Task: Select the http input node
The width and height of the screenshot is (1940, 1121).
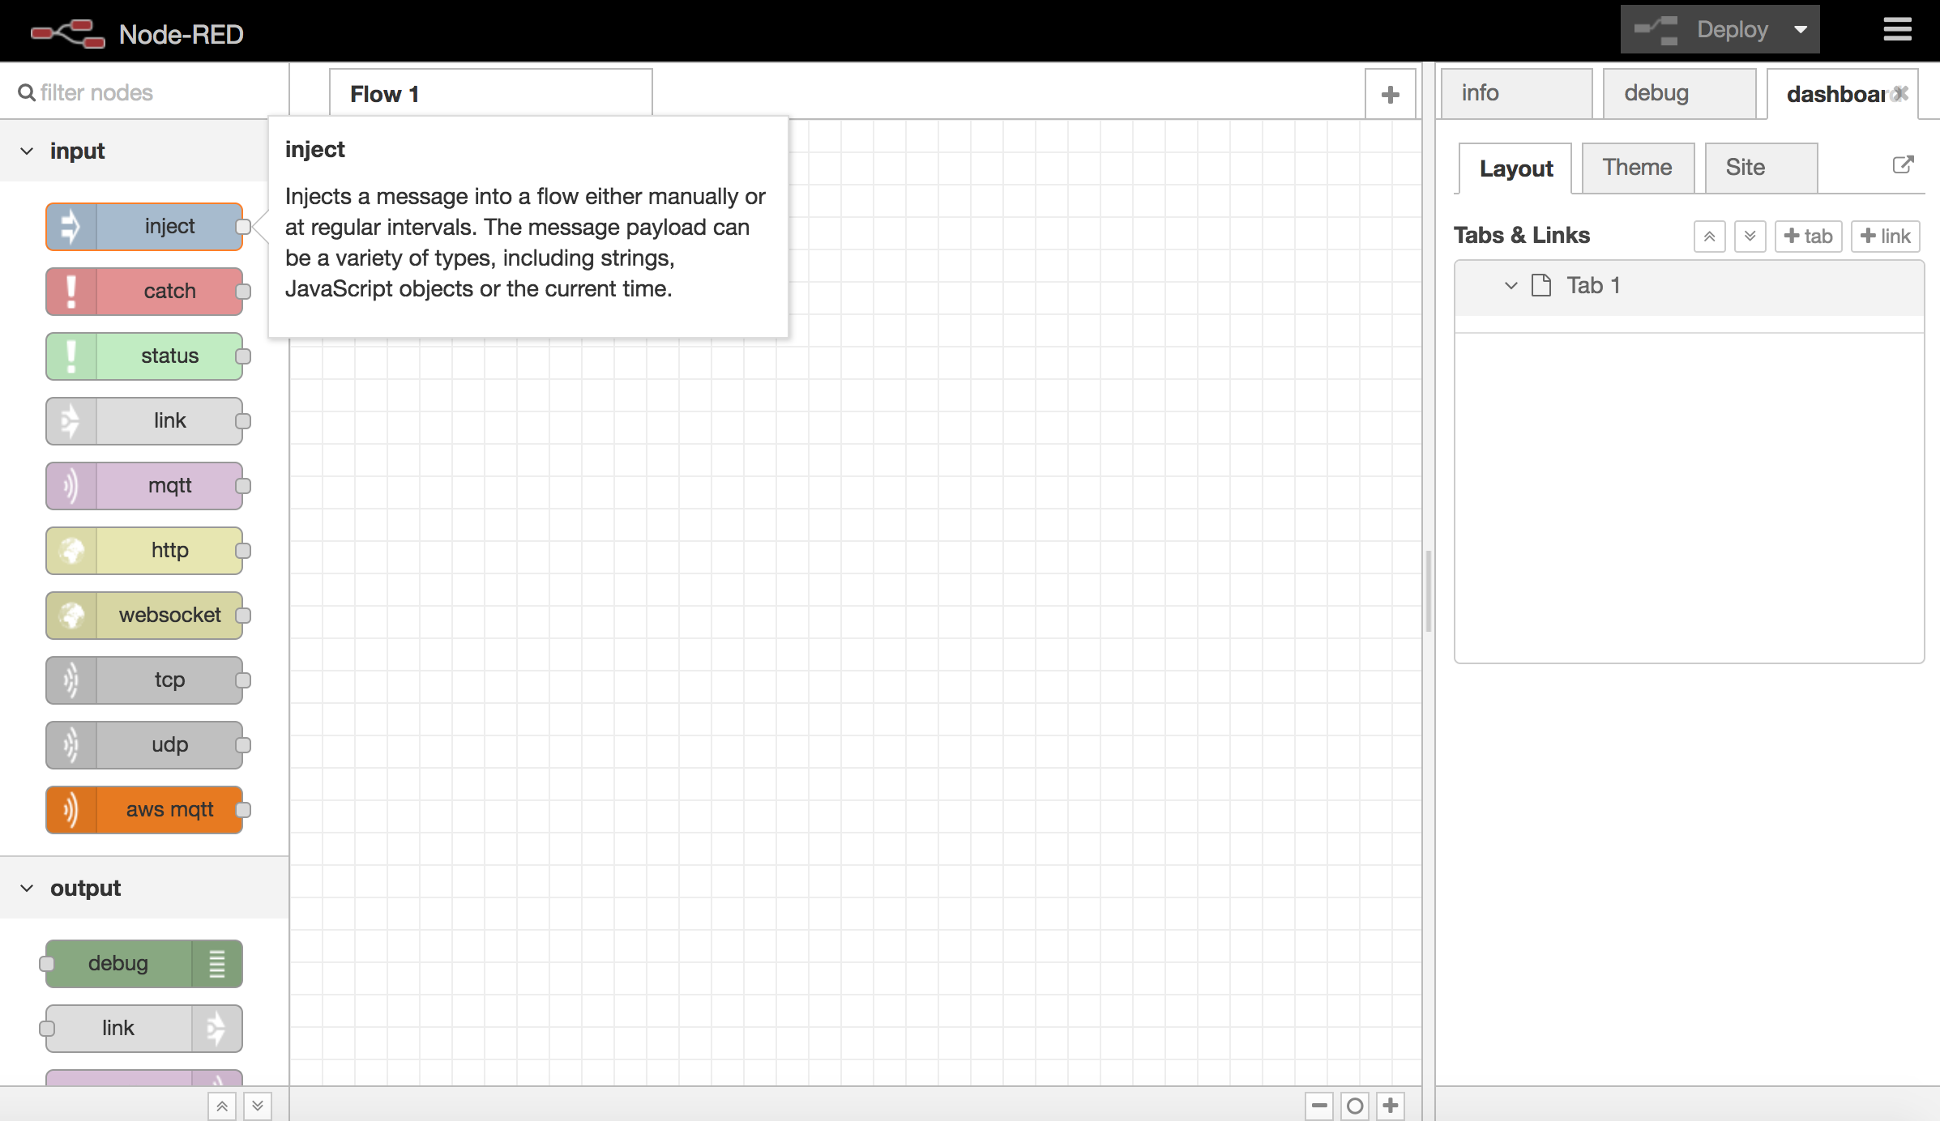Action: pyautogui.click(x=144, y=550)
